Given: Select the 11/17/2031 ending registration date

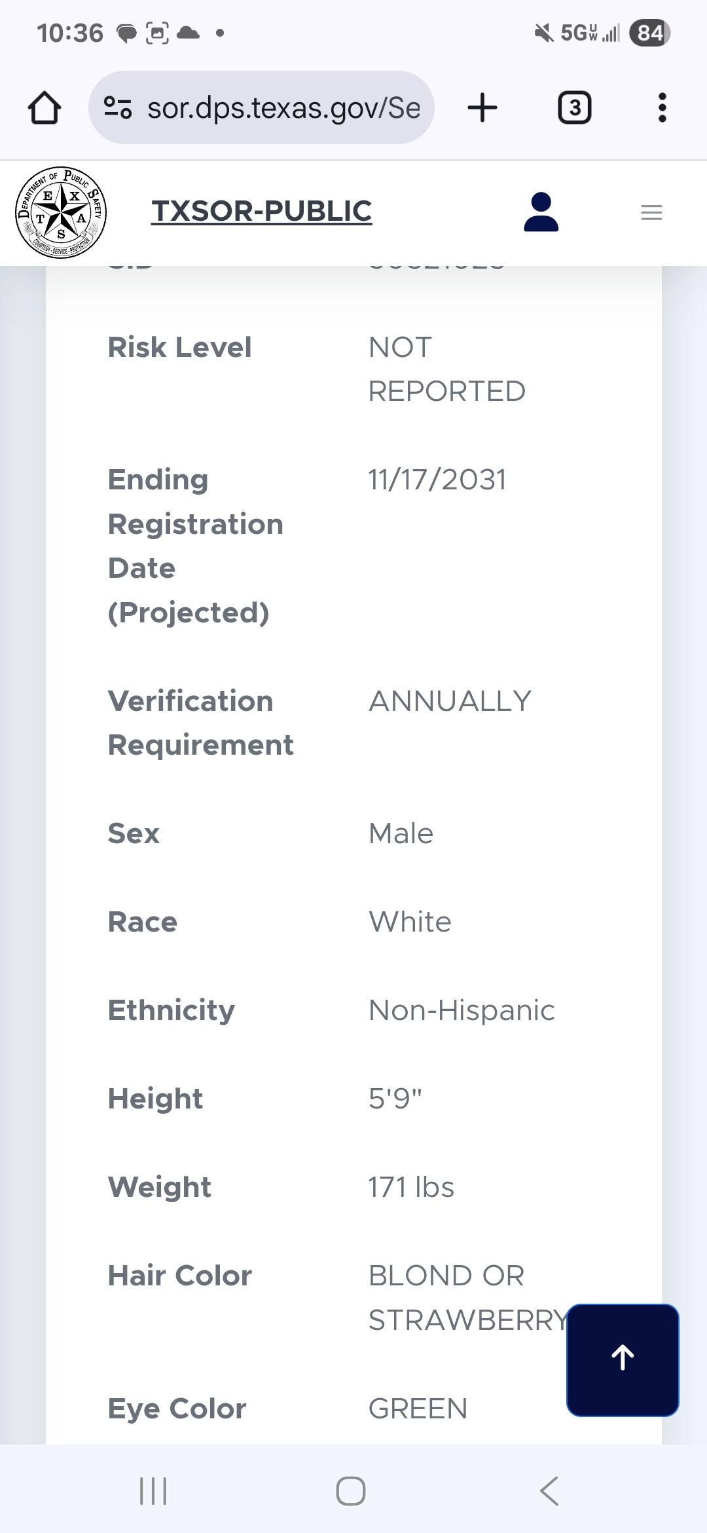Looking at the screenshot, I should coord(437,480).
